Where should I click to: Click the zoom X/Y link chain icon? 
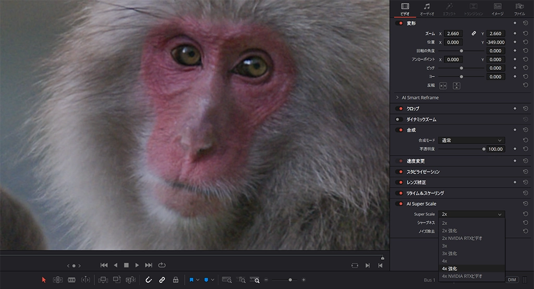(x=474, y=33)
